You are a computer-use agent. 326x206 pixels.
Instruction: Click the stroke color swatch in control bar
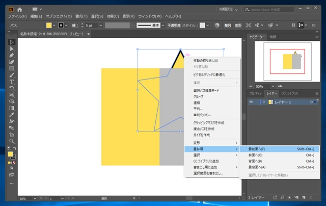[61, 25]
